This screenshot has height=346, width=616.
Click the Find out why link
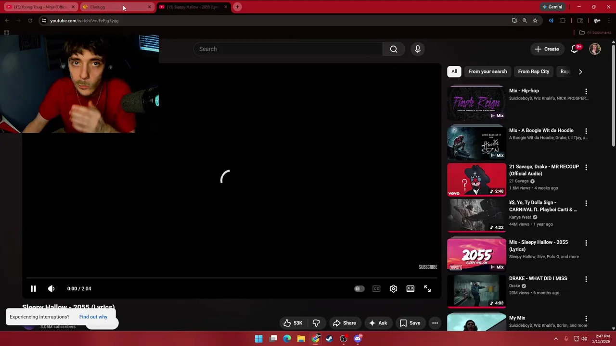point(93,317)
